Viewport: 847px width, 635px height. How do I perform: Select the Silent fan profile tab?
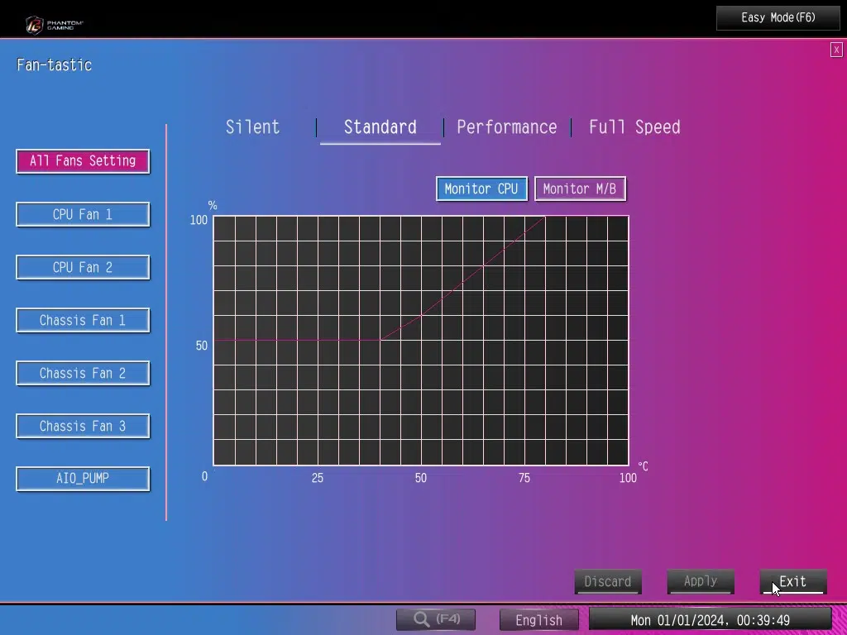(253, 127)
